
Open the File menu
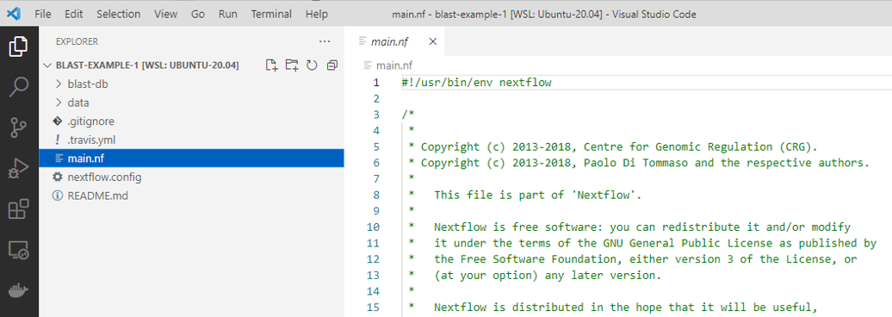click(x=43, y=15)
